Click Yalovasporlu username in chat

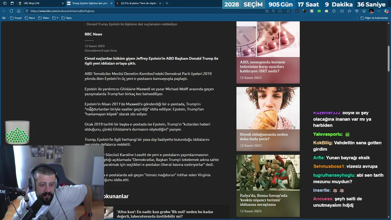tap(328, 134)
